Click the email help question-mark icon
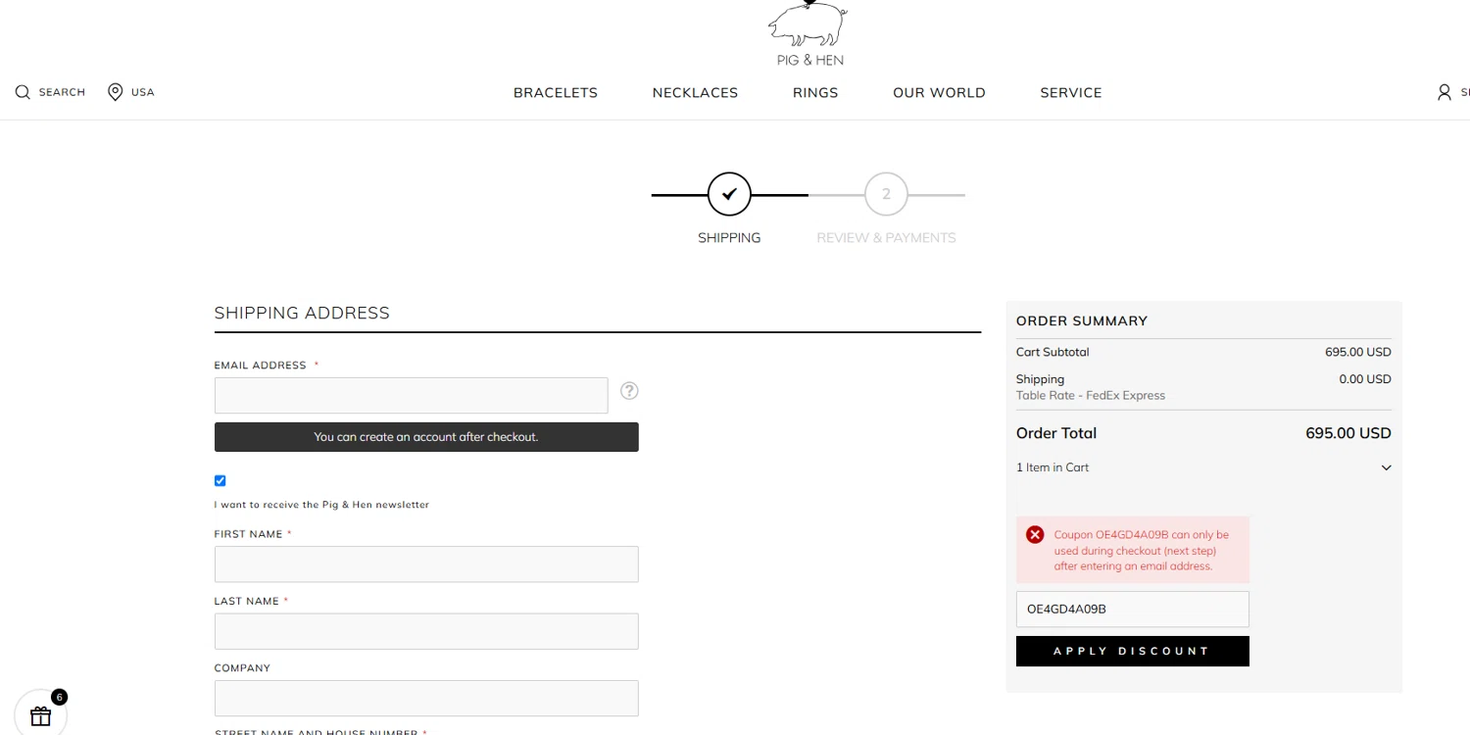Screen dimensions: 1470x735 629,391
